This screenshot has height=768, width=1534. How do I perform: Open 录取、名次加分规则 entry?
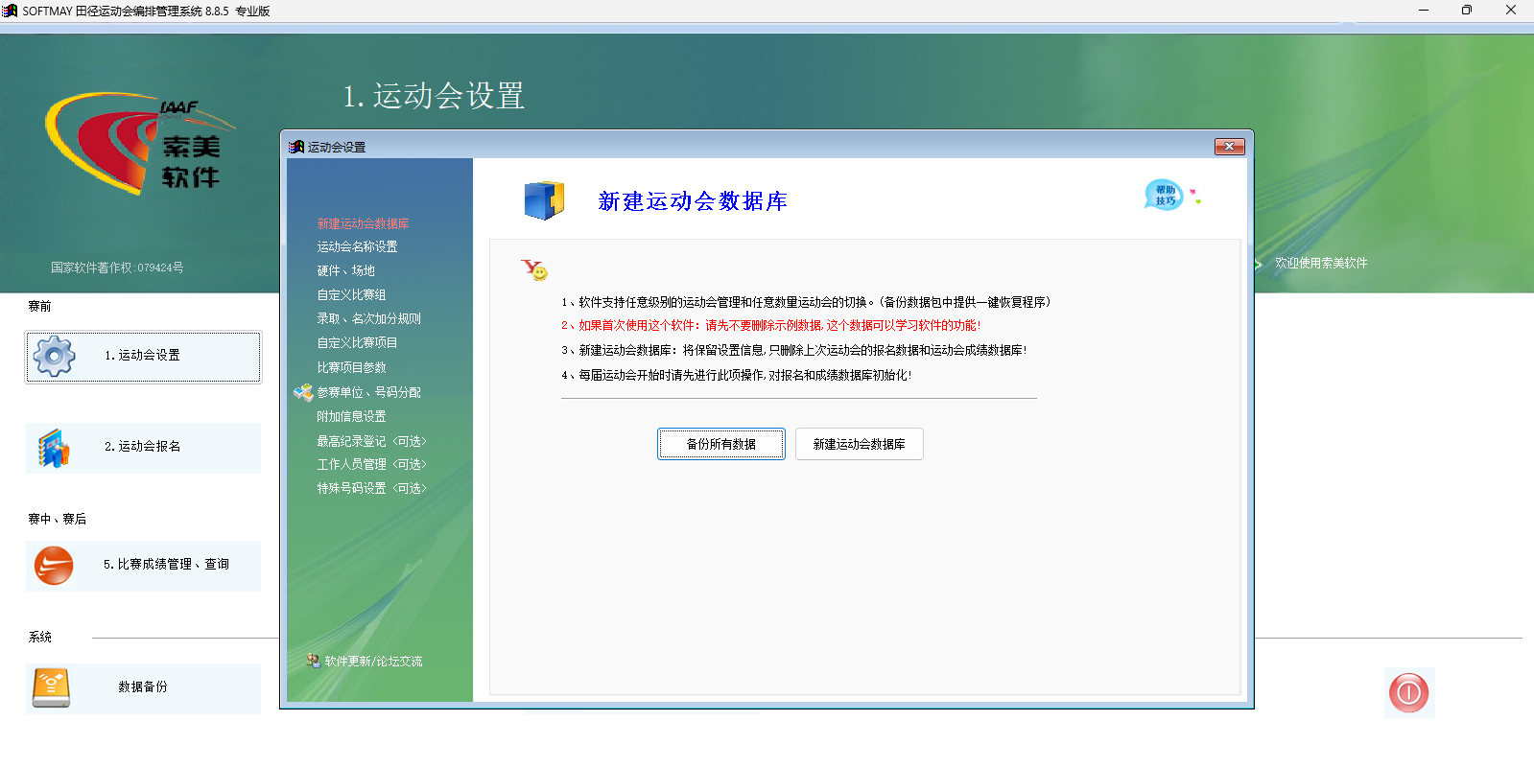[x=368, y=318]
